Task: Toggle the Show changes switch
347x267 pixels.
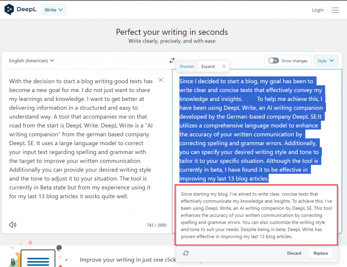Action: pyautogui.click(x=273, y=61)
